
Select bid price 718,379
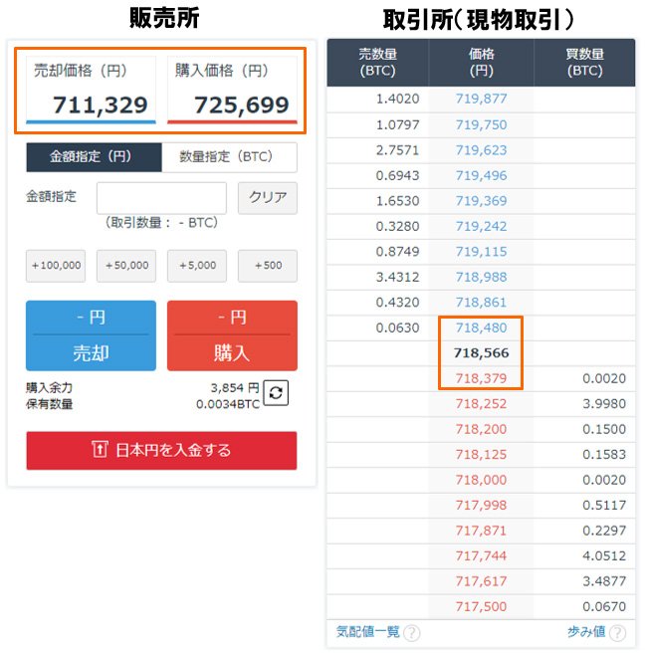click(x=481, y=378)
